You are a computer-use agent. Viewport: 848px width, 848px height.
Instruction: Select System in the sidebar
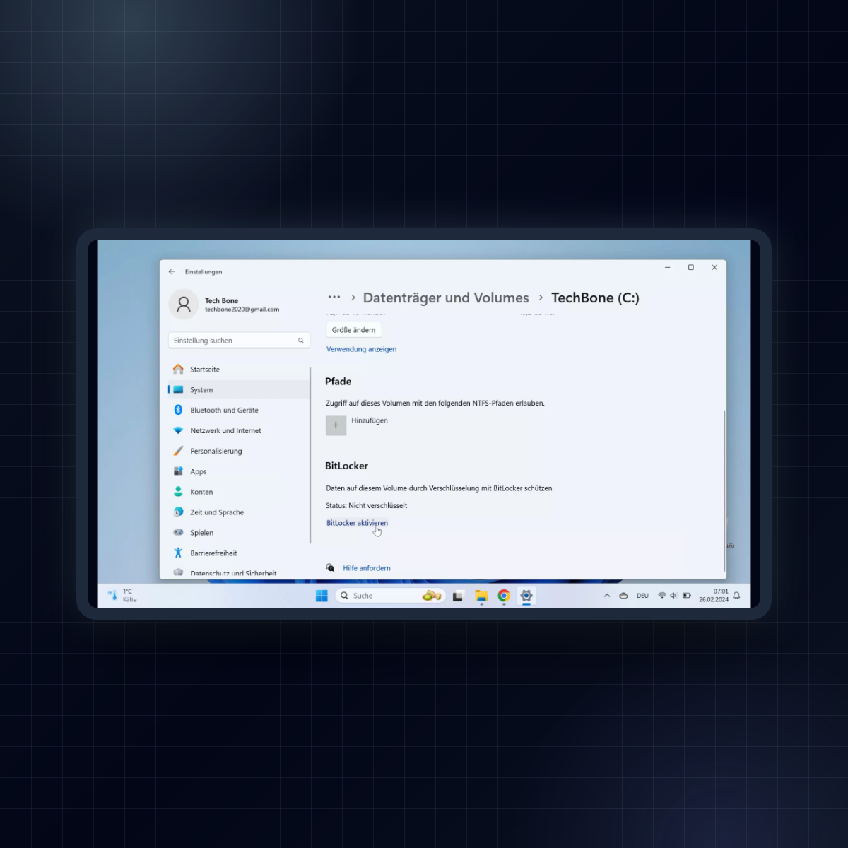pos(239,390)
